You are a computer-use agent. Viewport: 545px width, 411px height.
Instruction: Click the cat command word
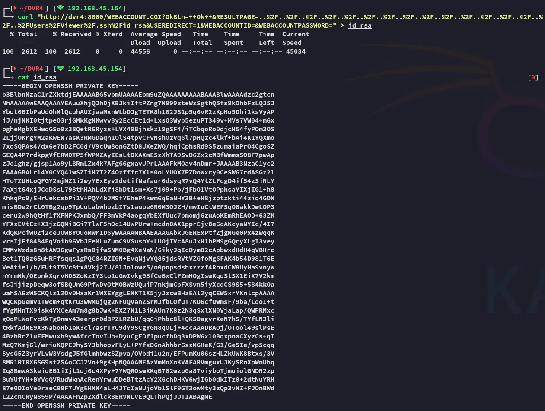click(24, 77)
